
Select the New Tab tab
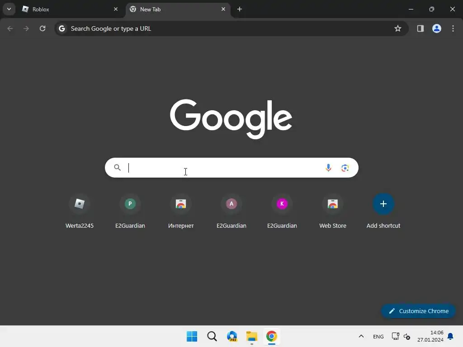[178, 9]
